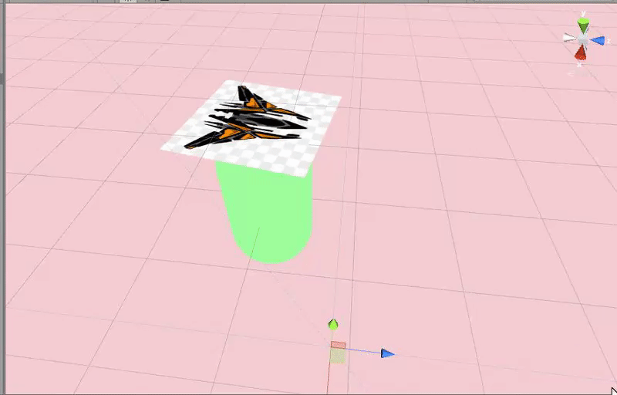
Task: Click the blue Z cone of the orientation gizmo
Action: click(x=598, y=41)
